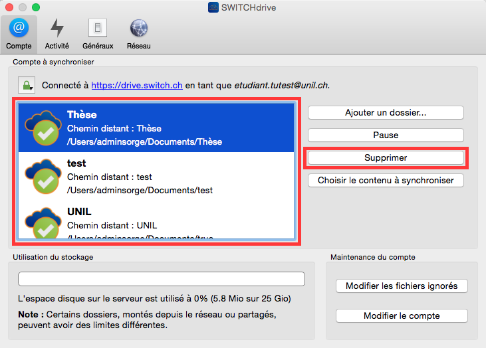Select the UNIL folder name in list
486x348 pixels.
pyautogui.click(x=80, y=212)
